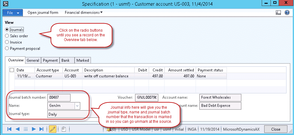The image size is (294, 135).
Task: Click the application icon in title bar
Action: [x=6, y=3]
